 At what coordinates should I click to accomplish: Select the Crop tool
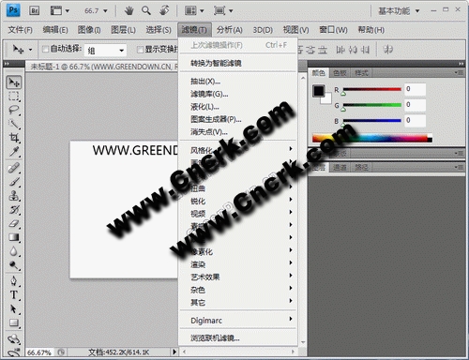pos(14,138)
